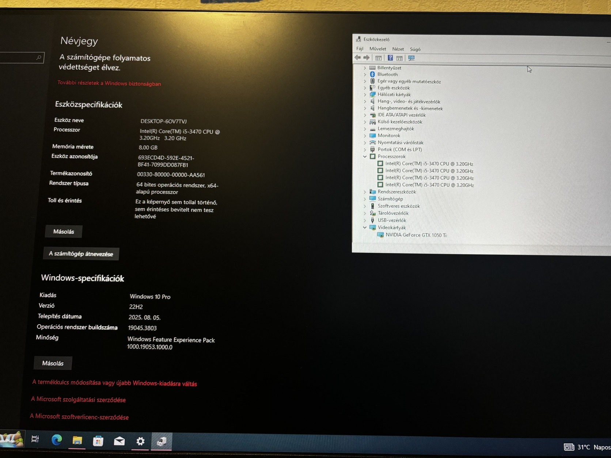The image size is (611, 458).
Task: Open the Művelet menu
Action: [x=378, y=49]
